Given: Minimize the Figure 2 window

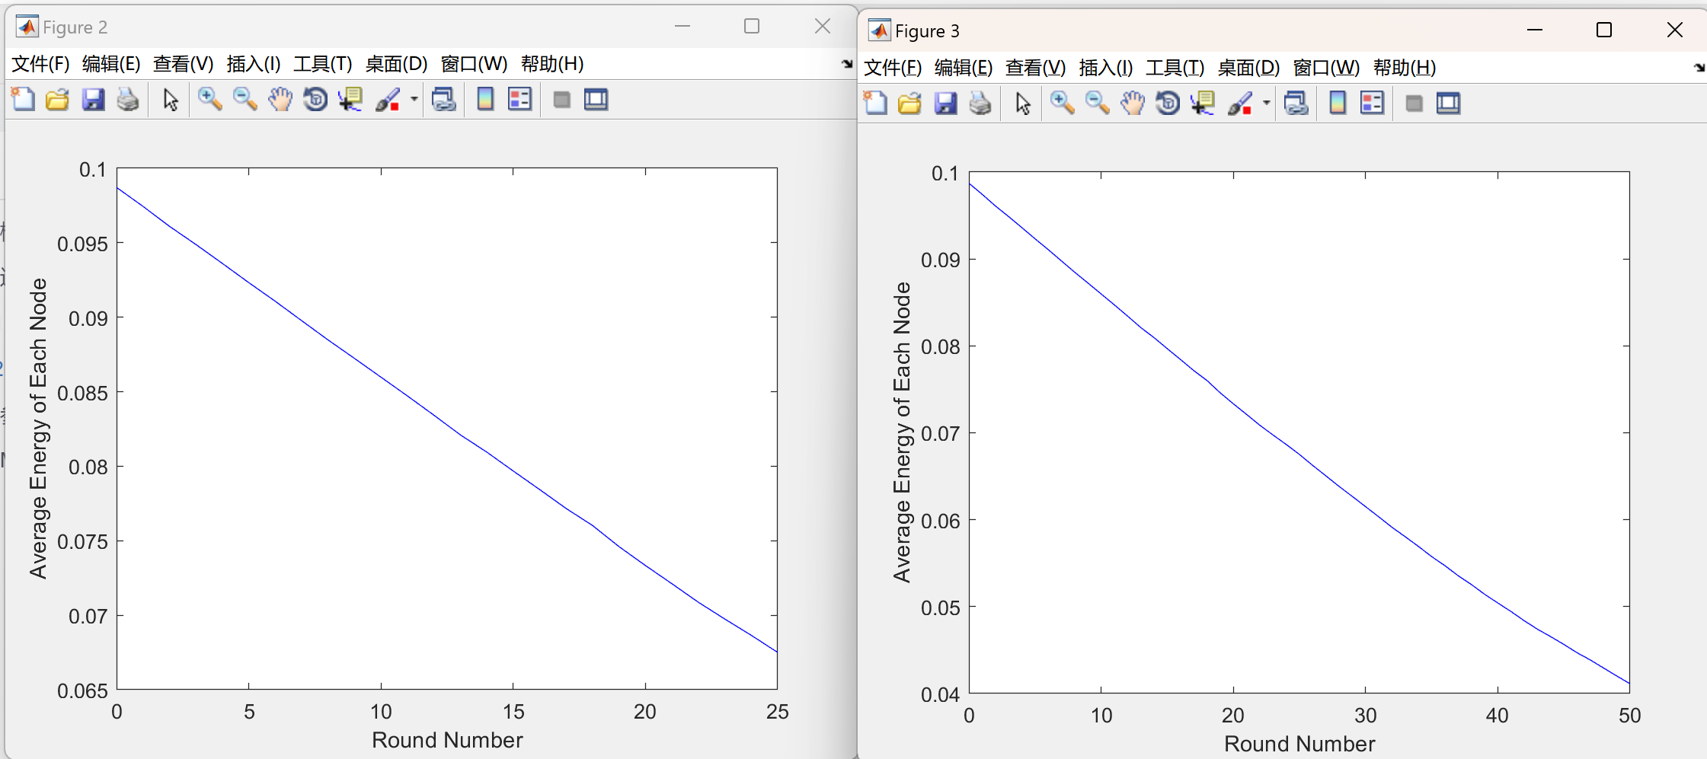Looking at the screenshot, I should [x=682, y=26].
